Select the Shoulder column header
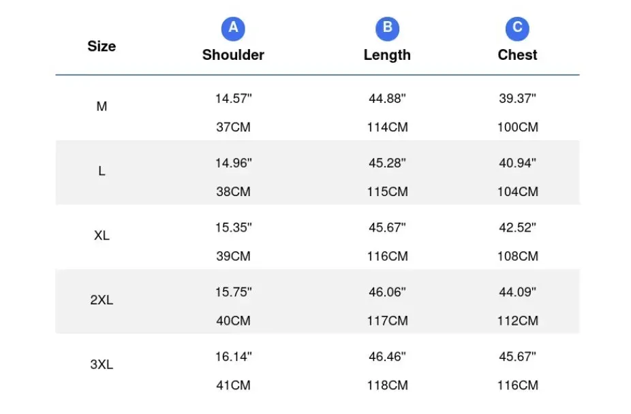This screenshot has height=414, width=631. pyautogui.click(x=233, y=54)
